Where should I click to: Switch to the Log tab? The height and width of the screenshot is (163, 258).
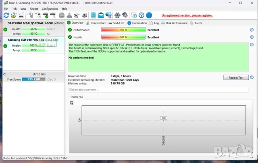[x=154, y=23]
